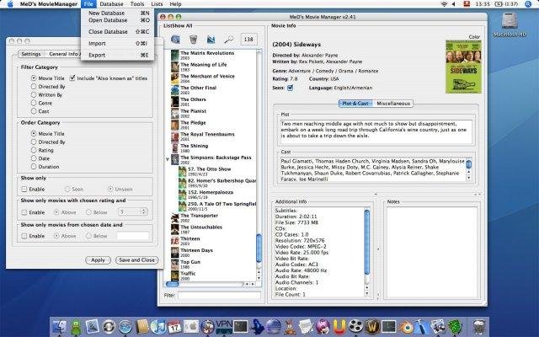Click the VPN icon in the dock
The width and height of the screenshot is (539, 337).
(224, 326)
